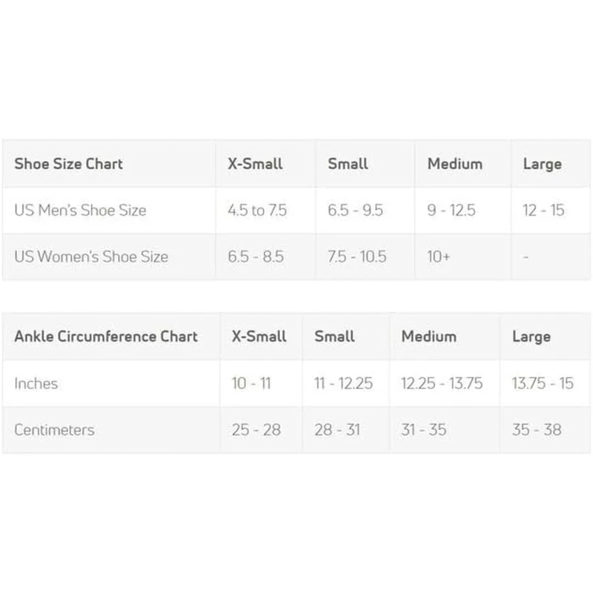
Task: Click Medium column header in Ankle Circumference Chart
Action: coord(430,337)
